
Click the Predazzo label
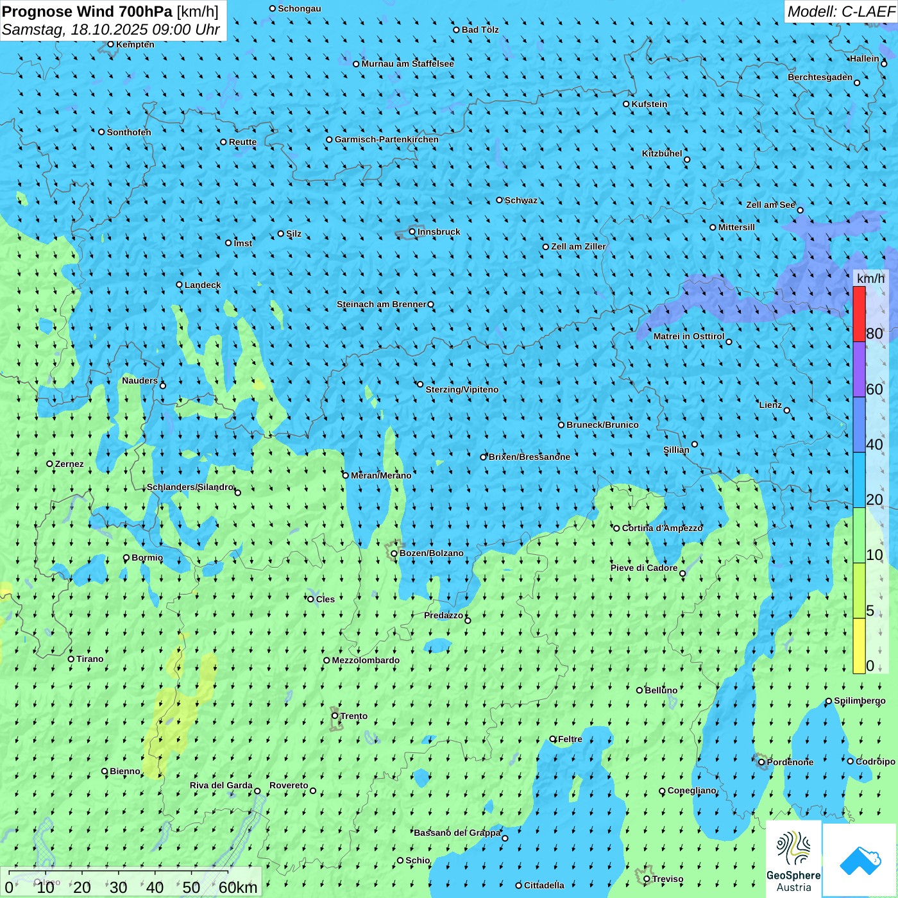[x=443, y=615]
